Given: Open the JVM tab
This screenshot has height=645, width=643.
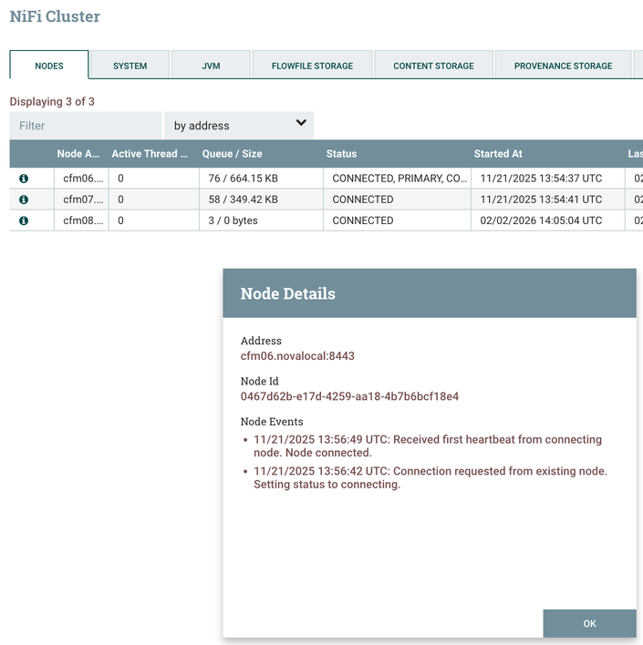Looking at the screenshot, I should [x=211, y=66].
